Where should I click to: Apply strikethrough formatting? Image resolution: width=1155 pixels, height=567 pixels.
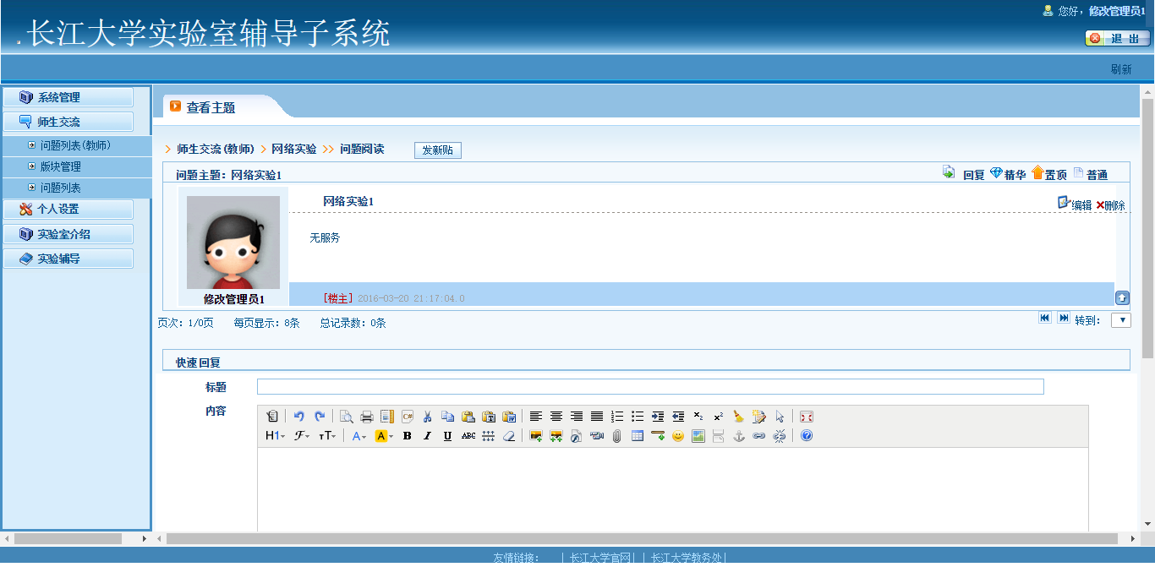[468, 436]
